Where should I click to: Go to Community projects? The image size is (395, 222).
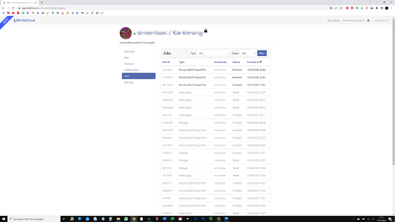353,21
